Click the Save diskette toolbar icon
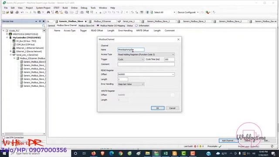279x157 pixels. [x=12, y=12]
